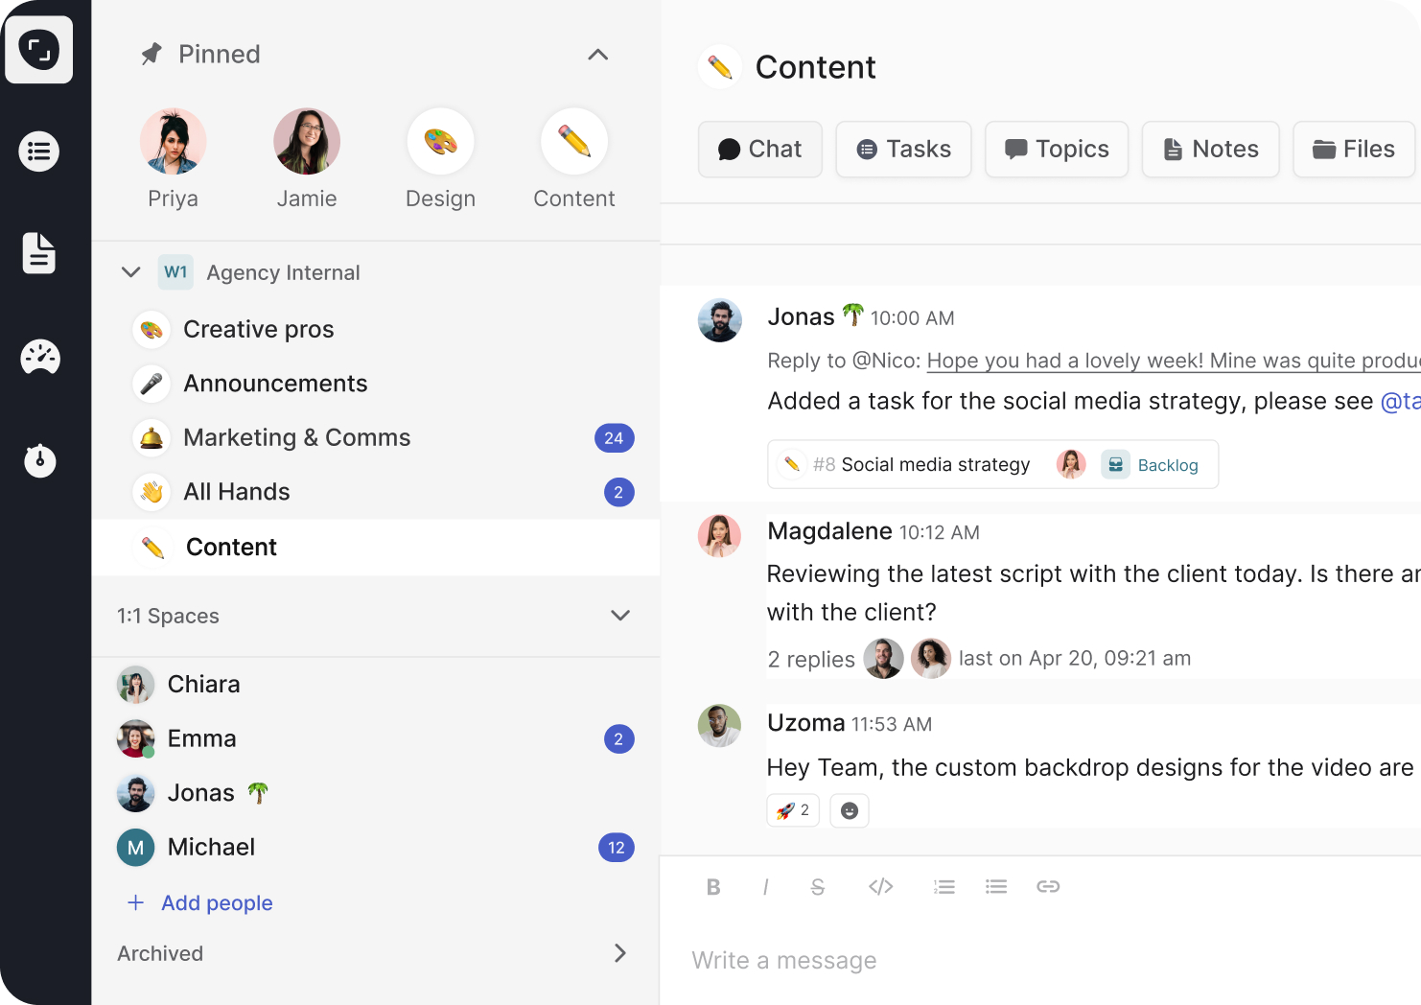Viewport: 1421px width, 1005px height.
Task: Insert a bulleted list in the editor
Action: (x=996, y=887)
